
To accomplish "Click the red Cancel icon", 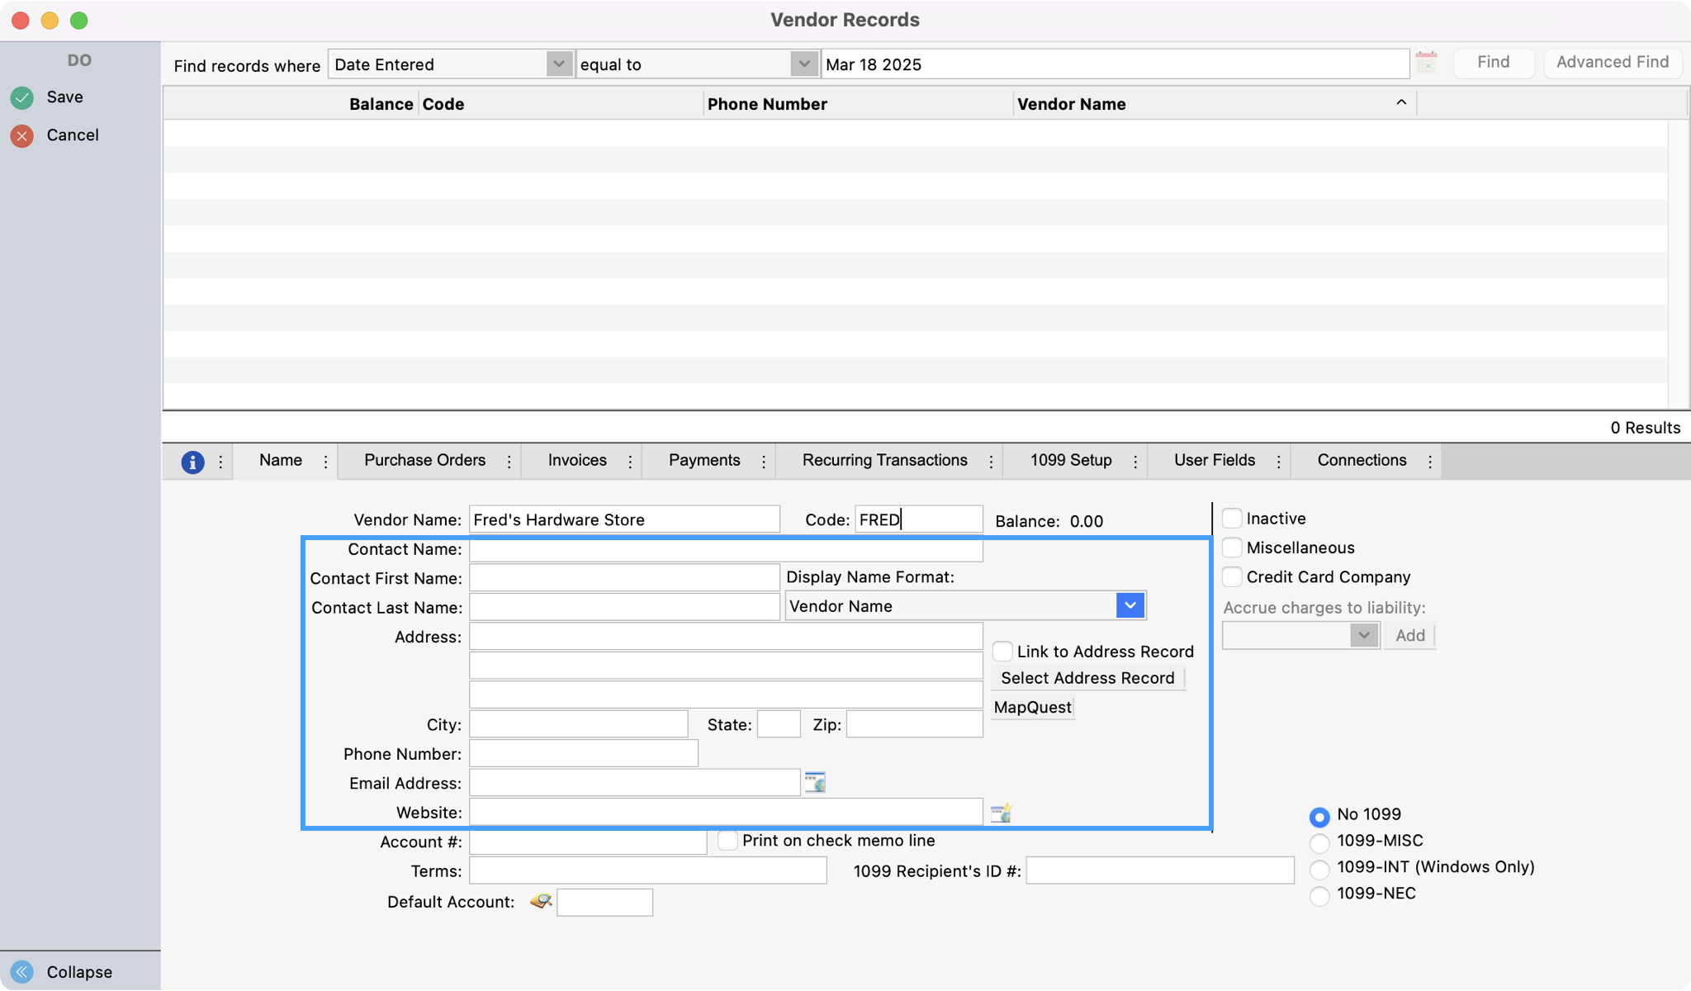I will 22,135.
